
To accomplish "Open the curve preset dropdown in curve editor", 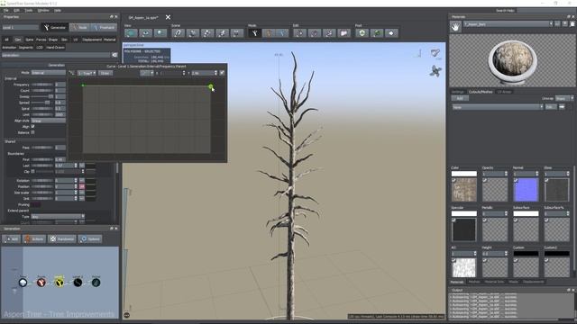I will point(87,73).
